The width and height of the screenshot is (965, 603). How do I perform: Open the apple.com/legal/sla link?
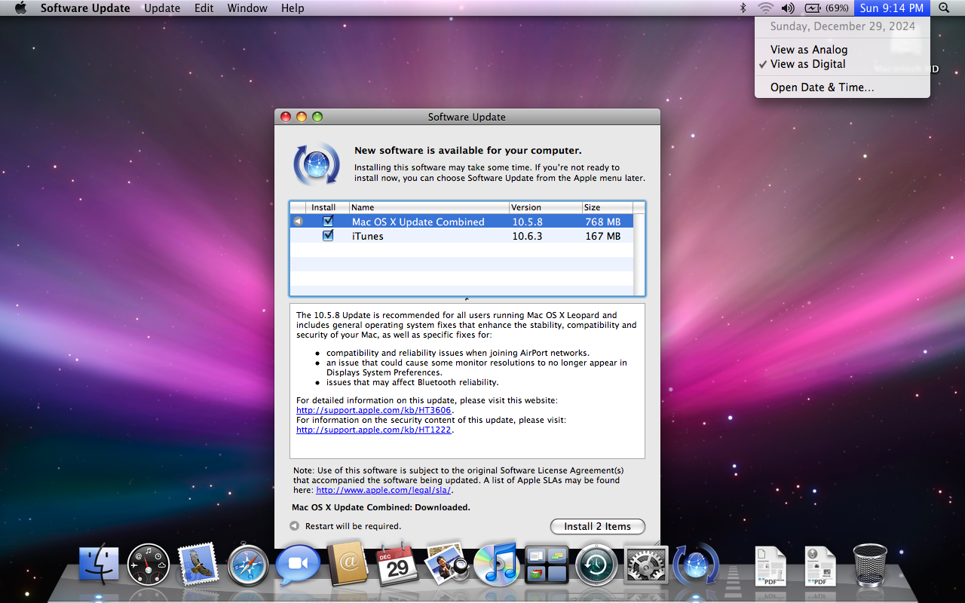pos(383,490)
